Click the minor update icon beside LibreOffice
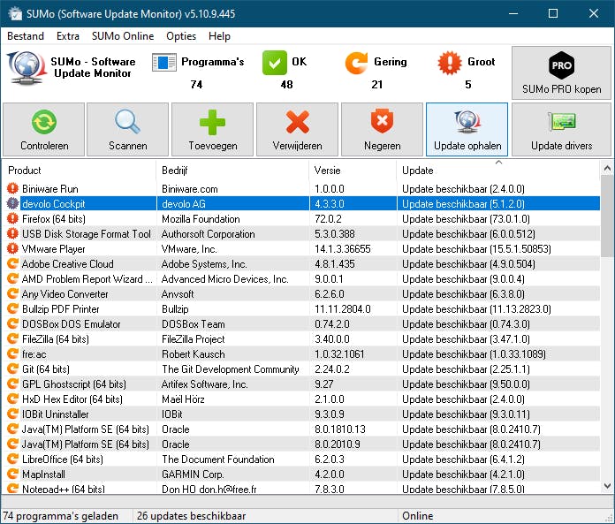Image resolution: width=615 pixels, height=524 pixels. pyautogui.click(x=12, y=459)
